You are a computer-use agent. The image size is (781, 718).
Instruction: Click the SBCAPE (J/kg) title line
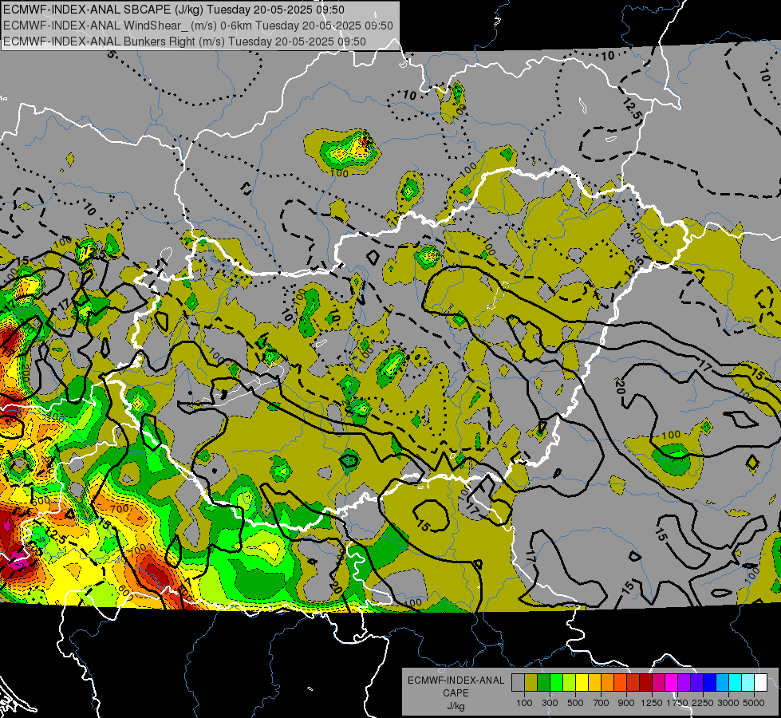(x=173, y=10)
